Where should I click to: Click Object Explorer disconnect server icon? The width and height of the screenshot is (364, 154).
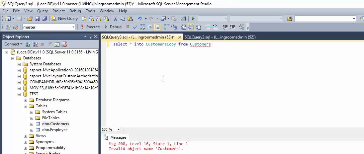[x=35, y=44]
